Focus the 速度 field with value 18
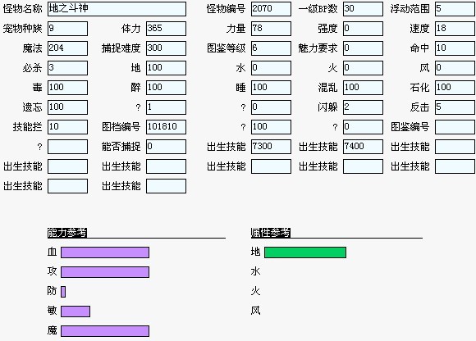This screenshot has height=341, width=476. click(x=455, y=29)
